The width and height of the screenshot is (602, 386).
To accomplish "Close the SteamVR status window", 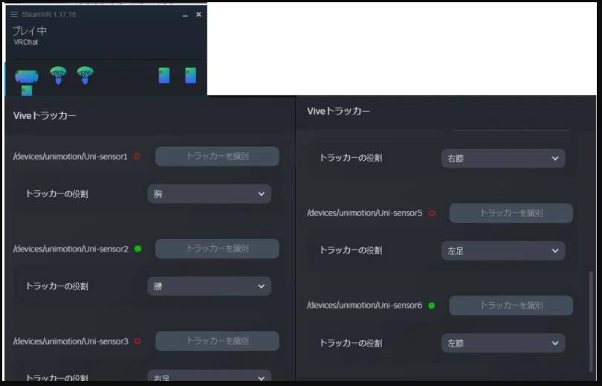I will [198, 15].
